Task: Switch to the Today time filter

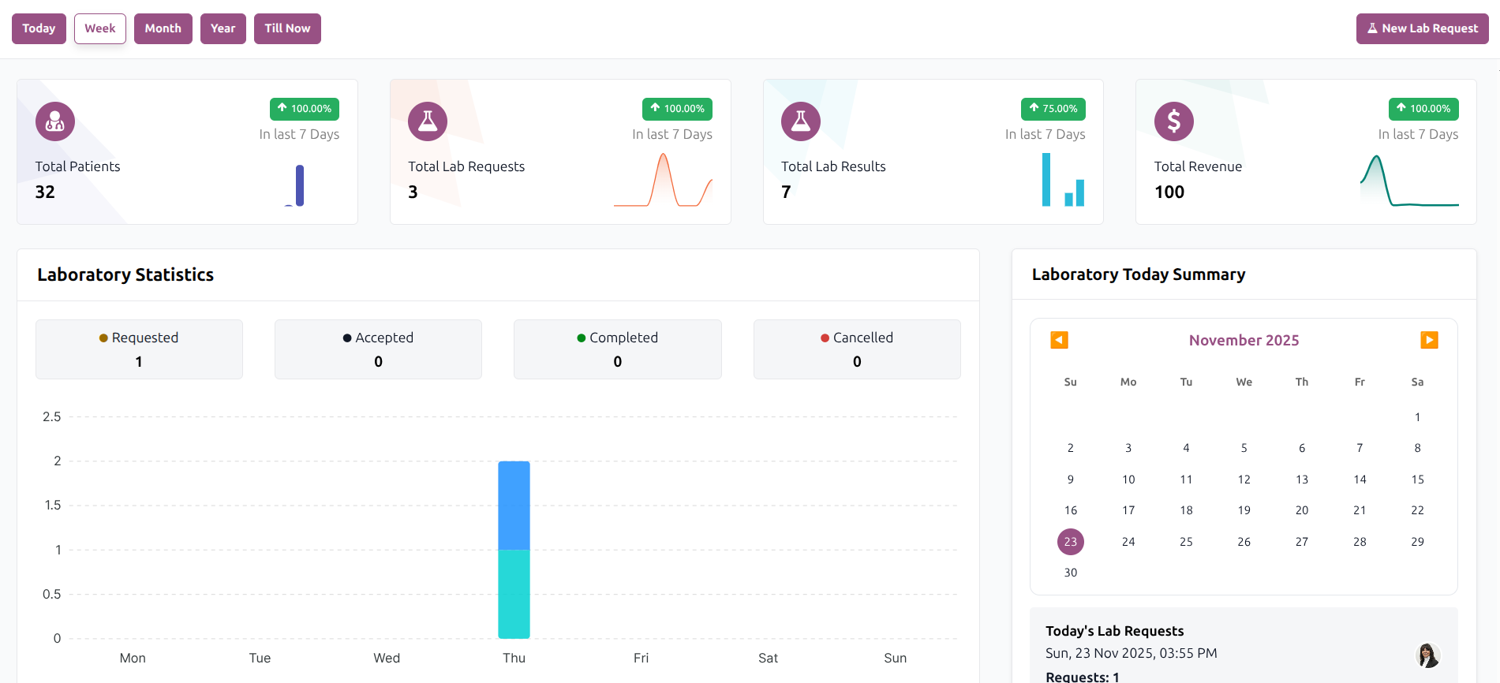Action: tap(39, 28)
